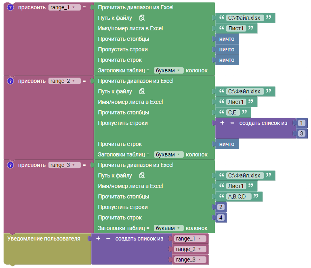The image size is (311, 268).
Task: Edit first block file path C:\Файл.xlsx
Action: (245, 18)
